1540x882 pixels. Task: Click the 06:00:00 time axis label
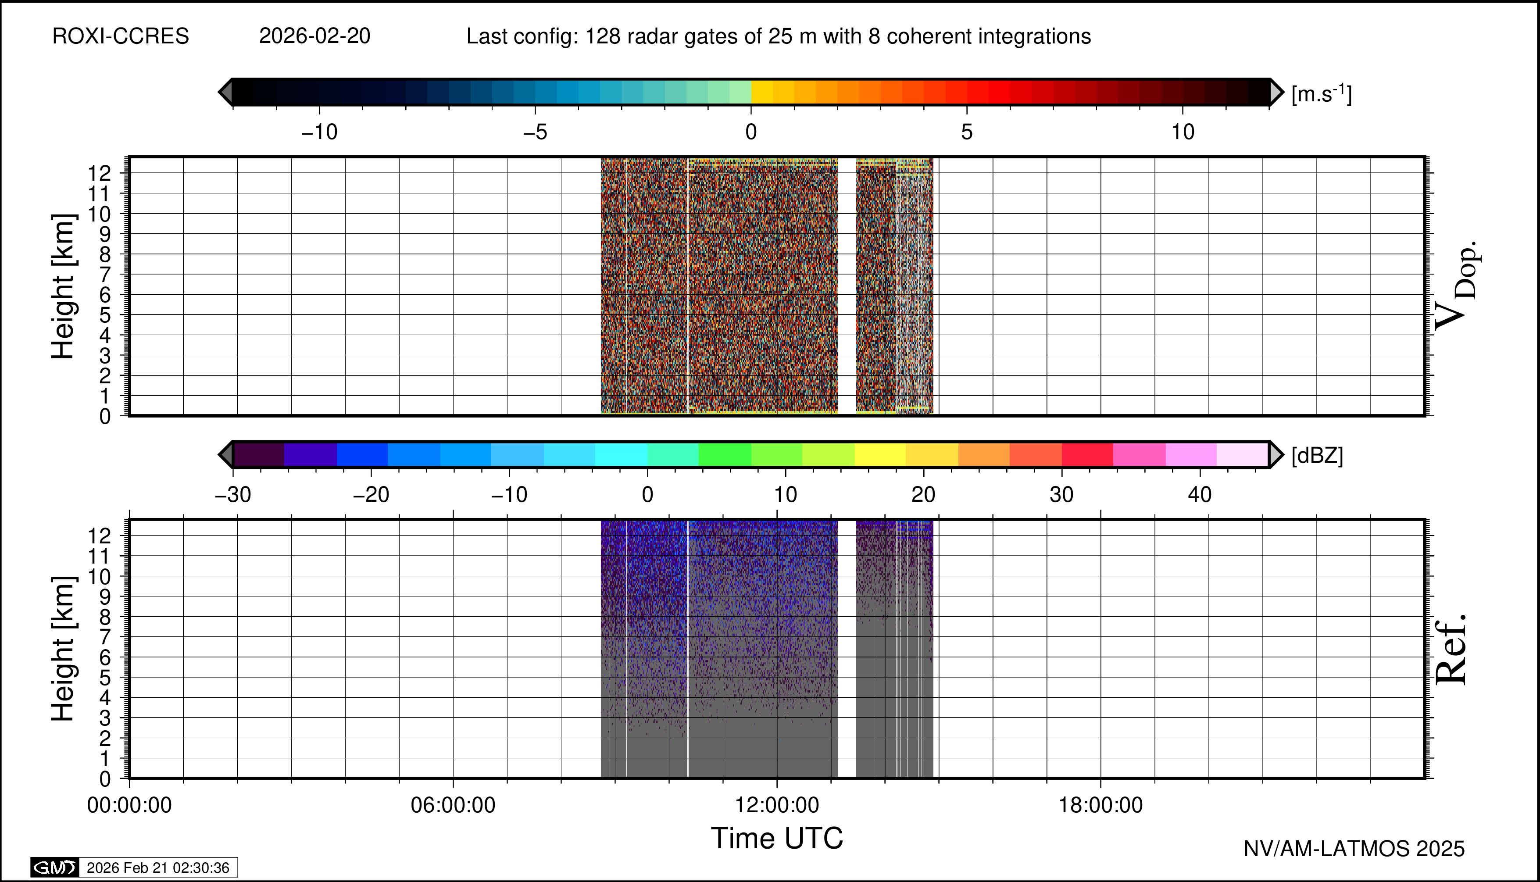[x=453, y=805]
